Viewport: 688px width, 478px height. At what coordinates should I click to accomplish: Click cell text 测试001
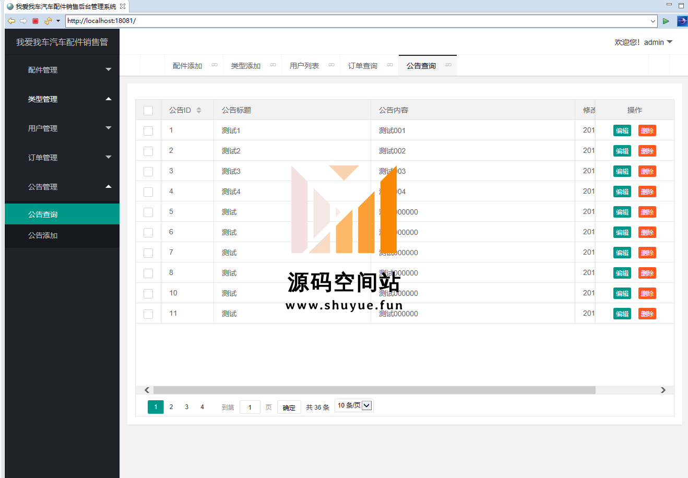tap(392, 131)
